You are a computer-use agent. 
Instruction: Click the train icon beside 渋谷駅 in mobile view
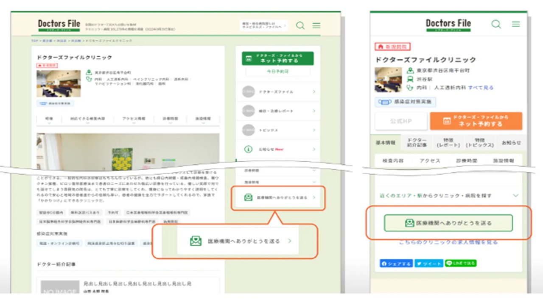click(x=410, y=79)
